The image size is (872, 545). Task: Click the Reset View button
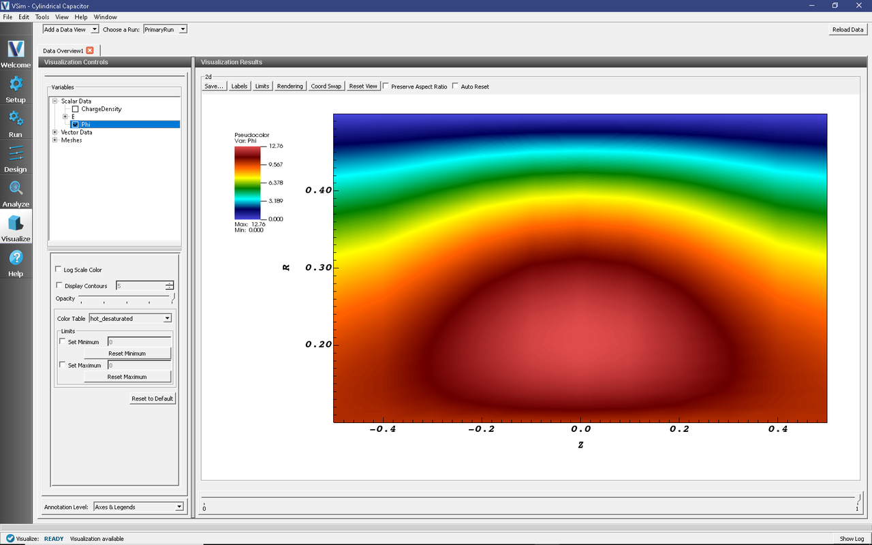coord(363,87)
